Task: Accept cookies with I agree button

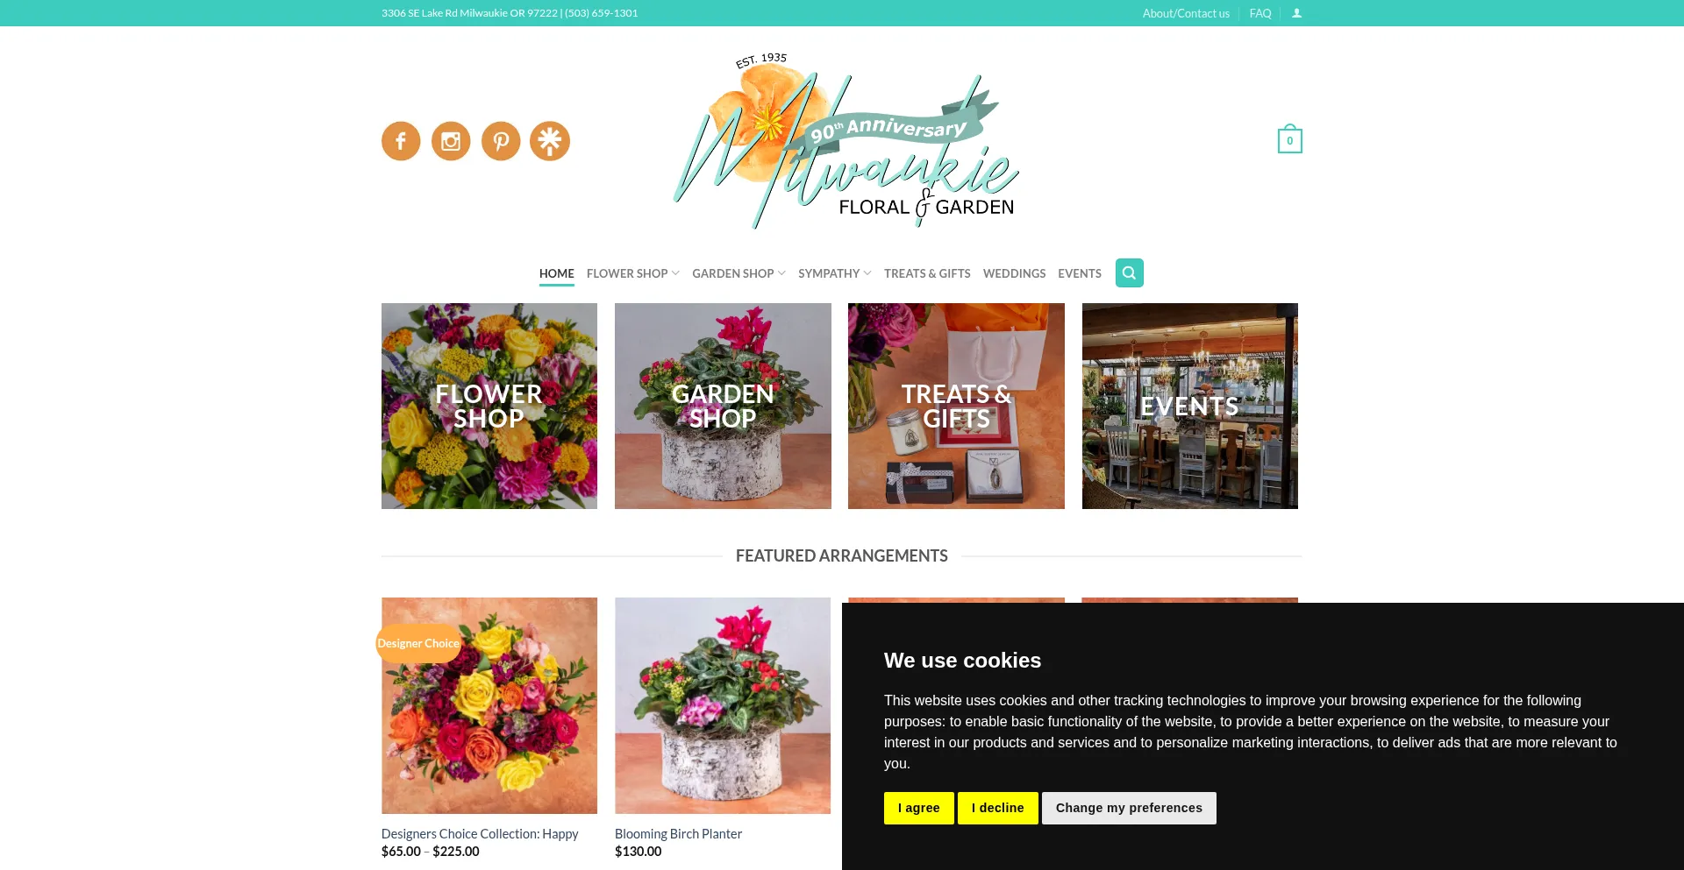Action: (x=919, y=808)
